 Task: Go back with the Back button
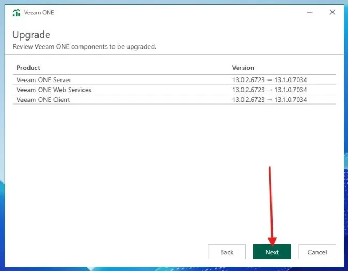pos(226,252)
